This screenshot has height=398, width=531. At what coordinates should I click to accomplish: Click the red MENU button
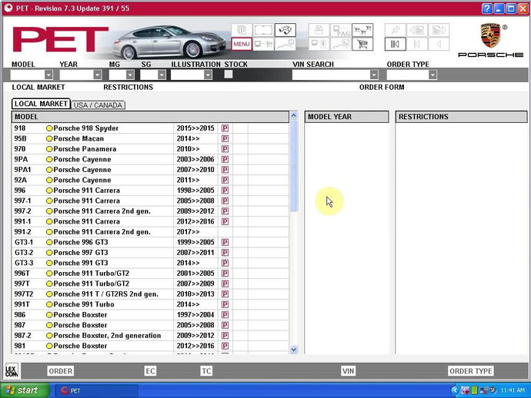pyautogui.click(x=242, y=44)
